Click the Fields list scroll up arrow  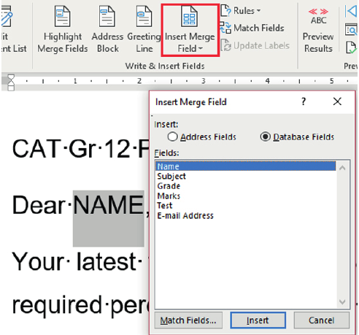[342, 168]
